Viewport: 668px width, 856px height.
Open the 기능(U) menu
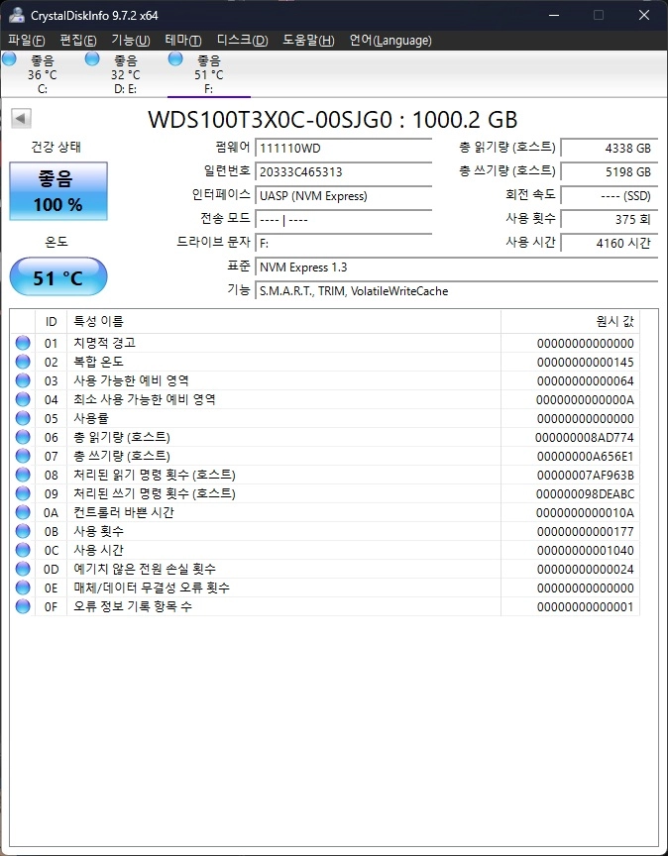[x=131, y=40]
